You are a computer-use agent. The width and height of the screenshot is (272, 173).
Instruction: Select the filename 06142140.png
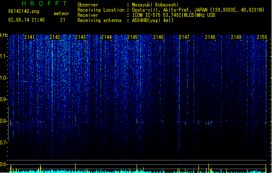(24, 11)
